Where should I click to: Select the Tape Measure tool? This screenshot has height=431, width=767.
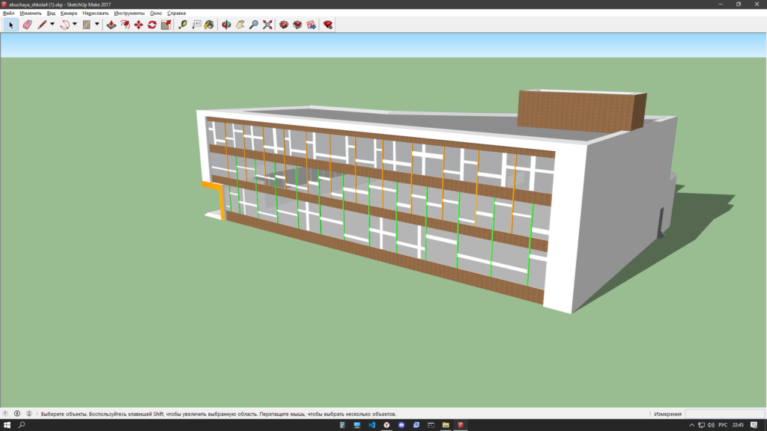(x=183, y=25)
